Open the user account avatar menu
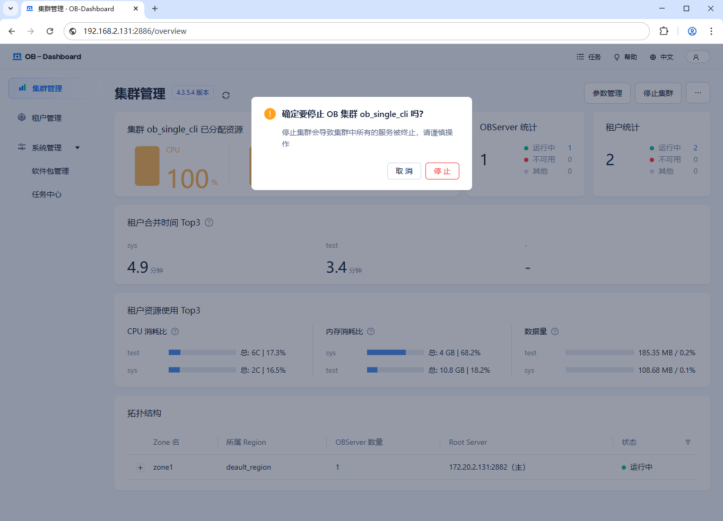The image size is (723, 521). coord(697,57)
